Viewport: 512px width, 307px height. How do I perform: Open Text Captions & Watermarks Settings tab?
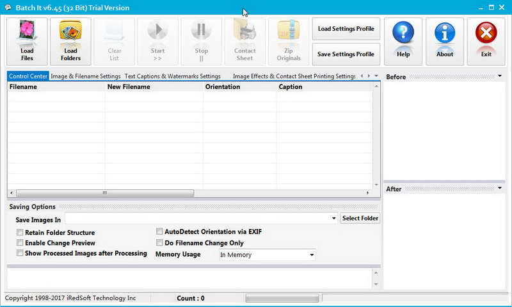[x=172, y=76]
